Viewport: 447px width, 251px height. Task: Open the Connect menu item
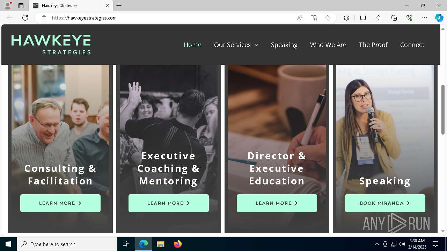pos(412,45)
